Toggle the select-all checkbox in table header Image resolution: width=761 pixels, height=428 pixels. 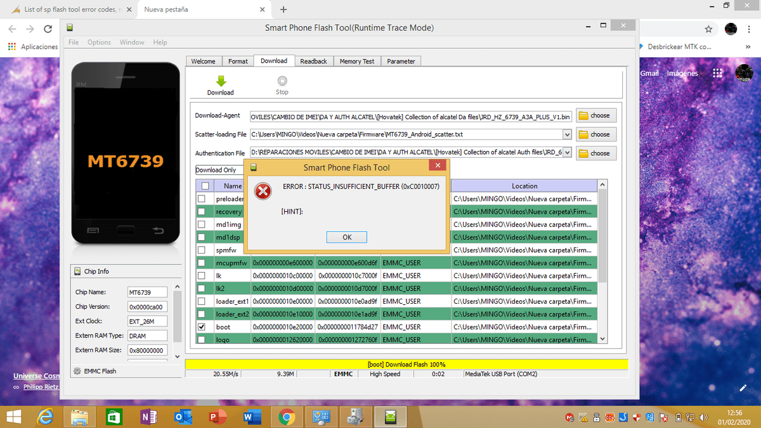tap(205, 186)
